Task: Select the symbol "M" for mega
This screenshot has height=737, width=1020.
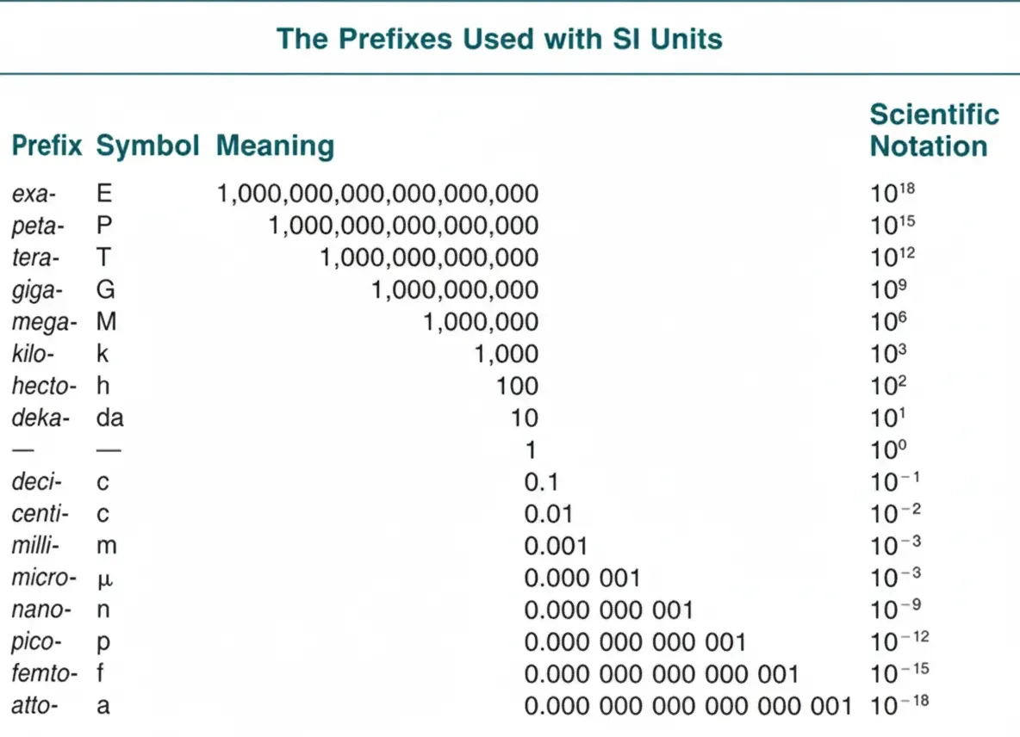Action: point(106,322)
